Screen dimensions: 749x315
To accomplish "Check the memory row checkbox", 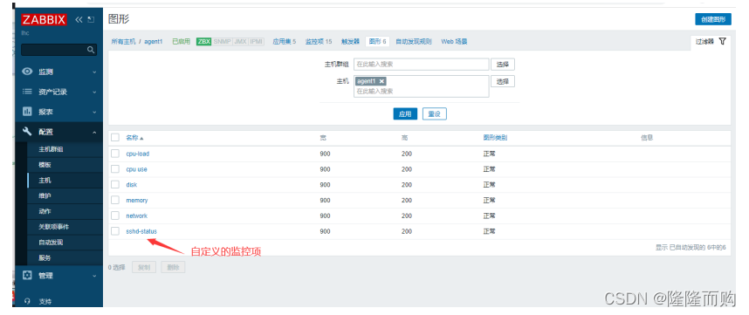I will coord(115,200).
